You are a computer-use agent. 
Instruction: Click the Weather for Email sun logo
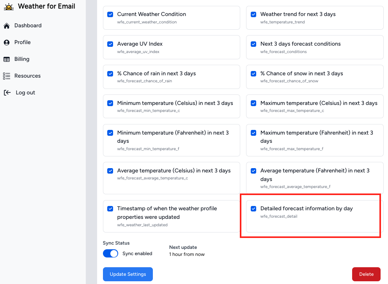(9, 7)
